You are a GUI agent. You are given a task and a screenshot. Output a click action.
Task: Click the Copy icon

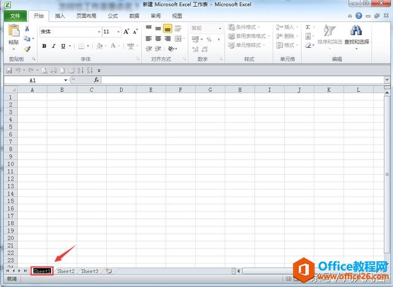[x=27, y=38]
